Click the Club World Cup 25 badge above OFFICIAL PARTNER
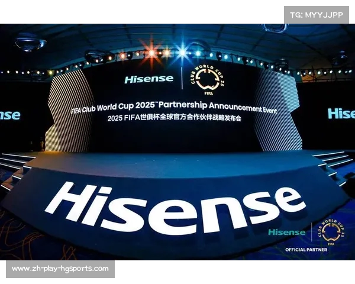 331,232
